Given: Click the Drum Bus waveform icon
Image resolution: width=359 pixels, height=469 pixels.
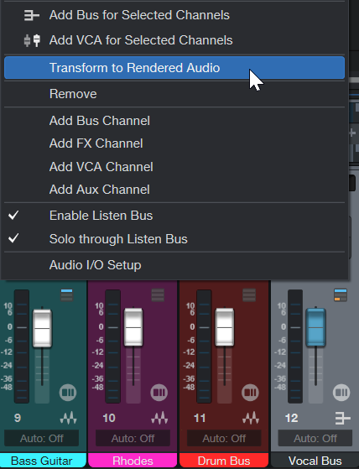Looking at the screenshot, I should pos(251,418).
